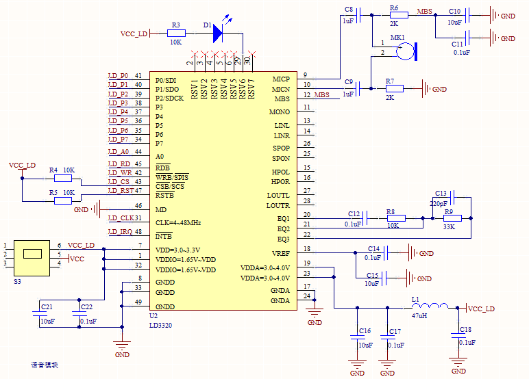
Task: Click the MICP pin name
Action: click(281, 79)
